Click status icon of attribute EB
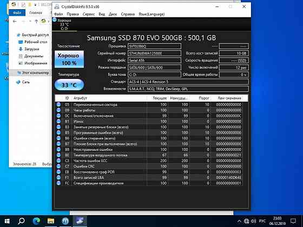 (58, 172)
